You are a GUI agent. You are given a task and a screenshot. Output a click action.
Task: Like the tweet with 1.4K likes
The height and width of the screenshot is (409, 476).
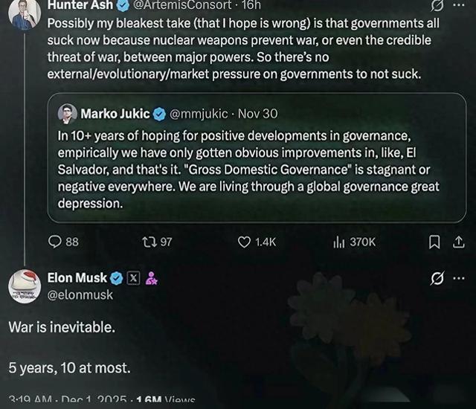coord(244,242)
